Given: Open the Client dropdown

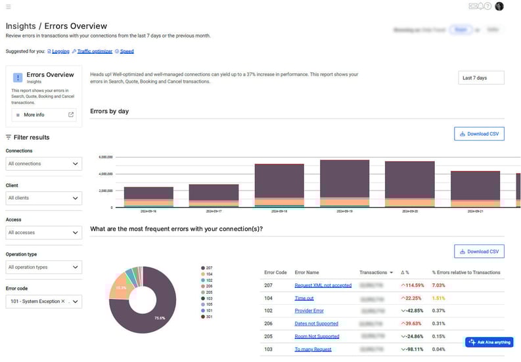Looking at the screenshot, I should tap(44, 198).
